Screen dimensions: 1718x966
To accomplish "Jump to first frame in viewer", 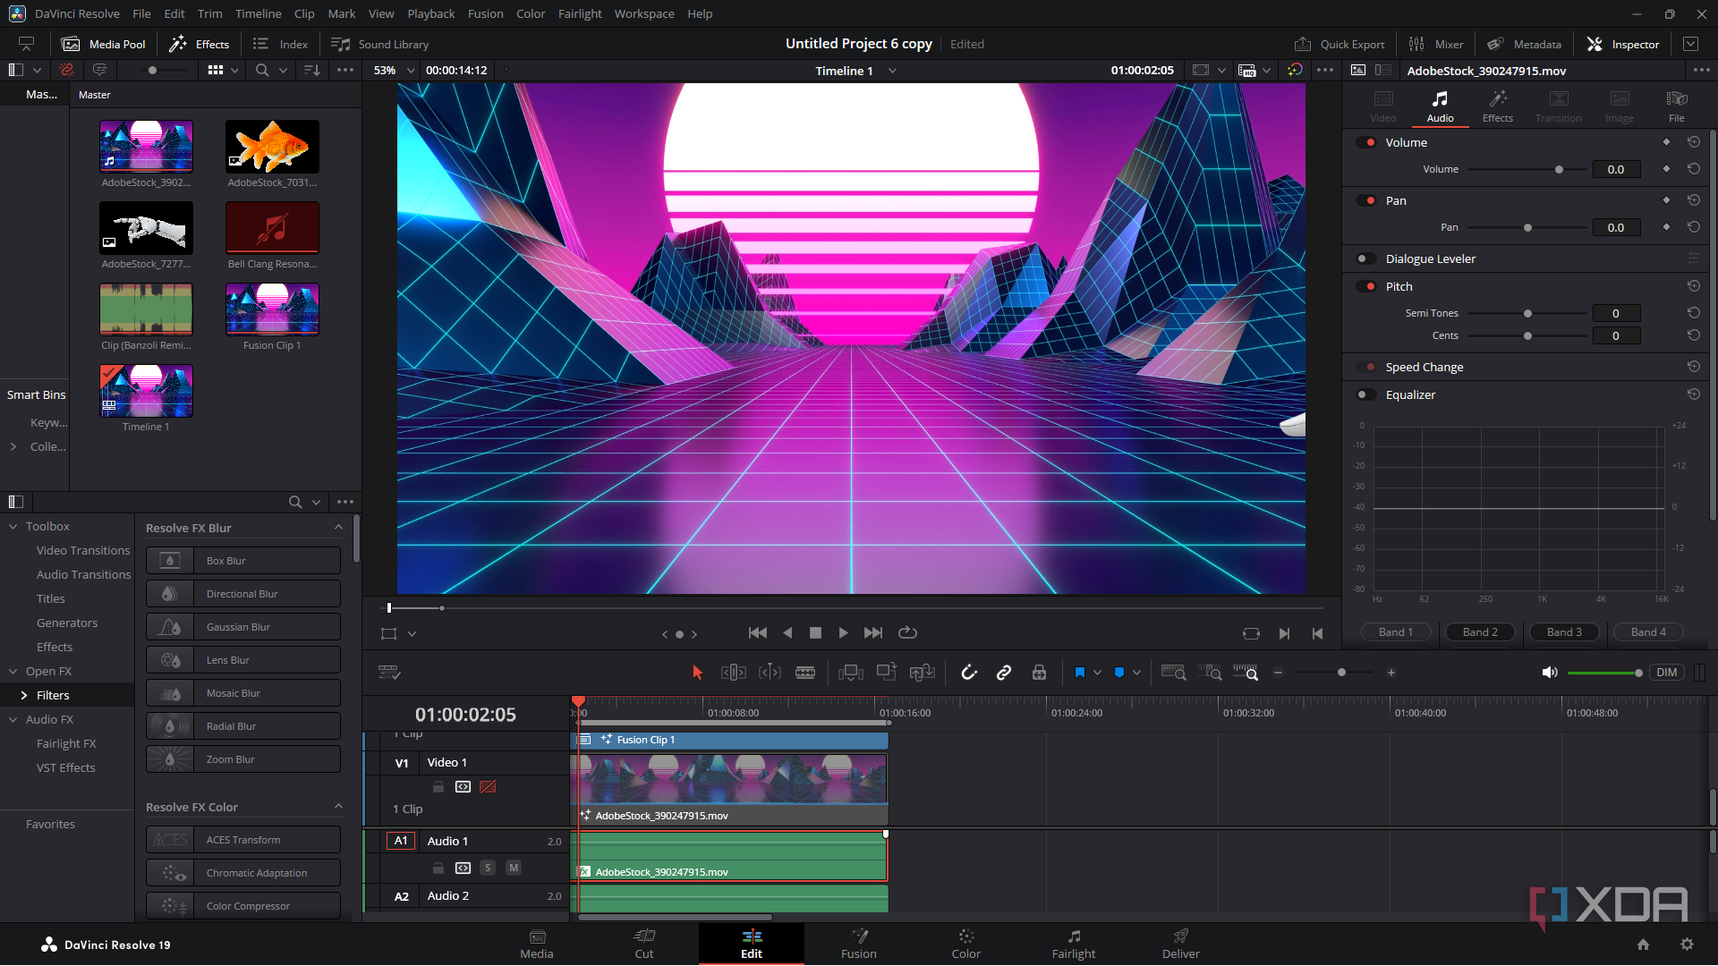I will pos(757,633).
